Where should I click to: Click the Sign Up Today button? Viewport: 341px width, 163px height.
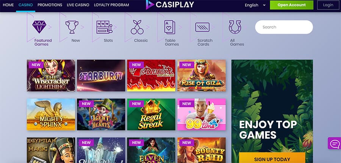[272, 158]
